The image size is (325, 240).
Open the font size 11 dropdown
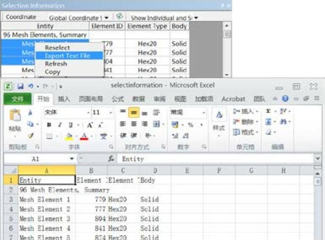click(111, 113)
